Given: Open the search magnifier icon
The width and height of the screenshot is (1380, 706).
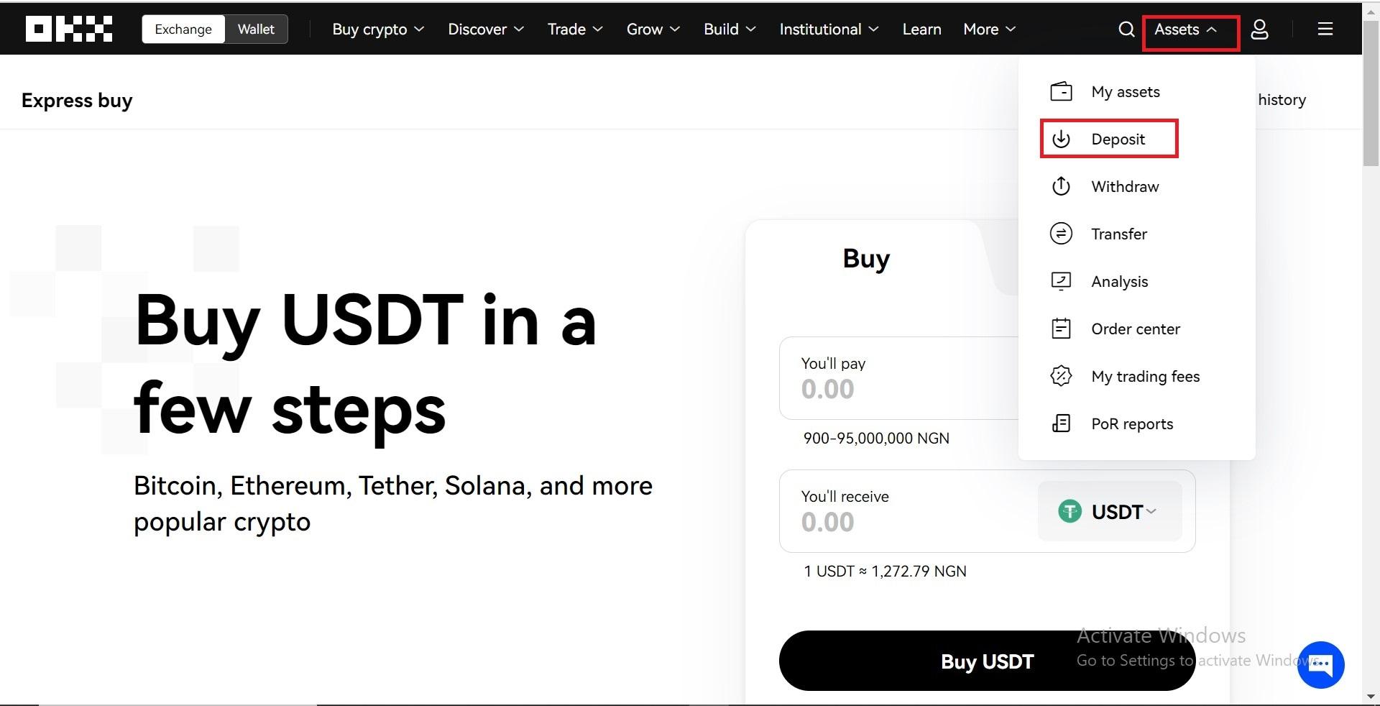Looking at the screenshot, I should [1126, 29].
